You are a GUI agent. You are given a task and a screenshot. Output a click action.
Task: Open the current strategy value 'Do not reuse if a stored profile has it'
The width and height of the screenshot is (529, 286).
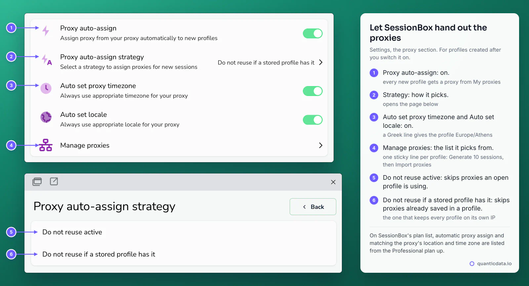266,63
